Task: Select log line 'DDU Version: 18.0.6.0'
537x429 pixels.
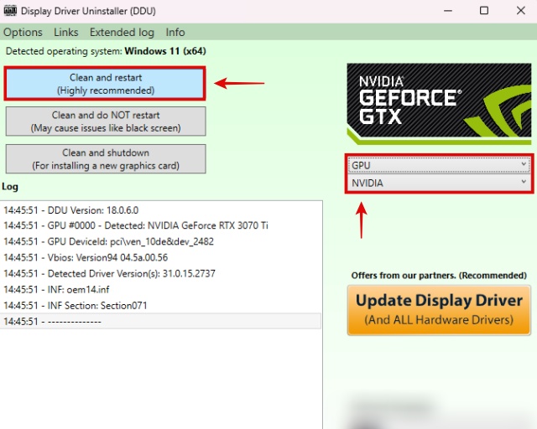Action: (x=160, y=210)
